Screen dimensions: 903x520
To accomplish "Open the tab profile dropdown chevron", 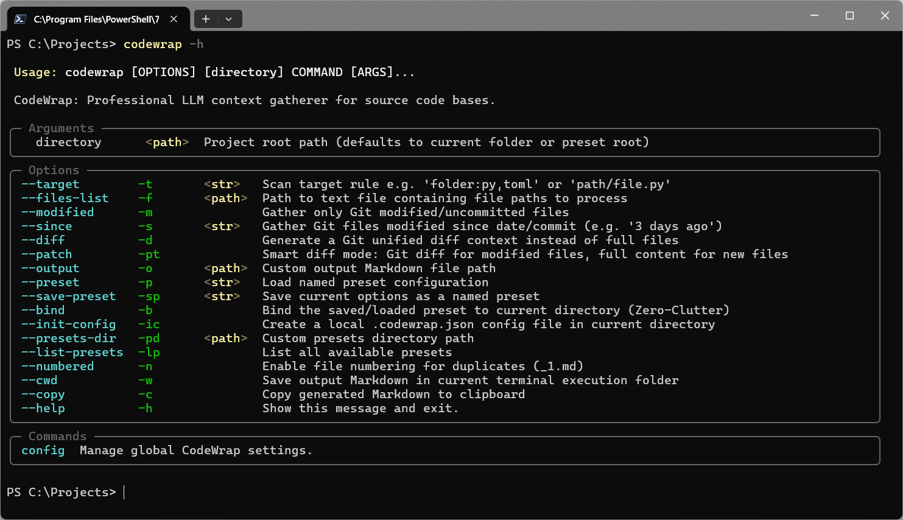I will (x=229, y=19).
